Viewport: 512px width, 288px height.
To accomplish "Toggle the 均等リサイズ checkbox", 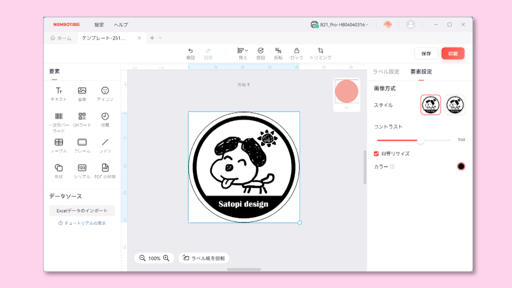I will 377,154.
